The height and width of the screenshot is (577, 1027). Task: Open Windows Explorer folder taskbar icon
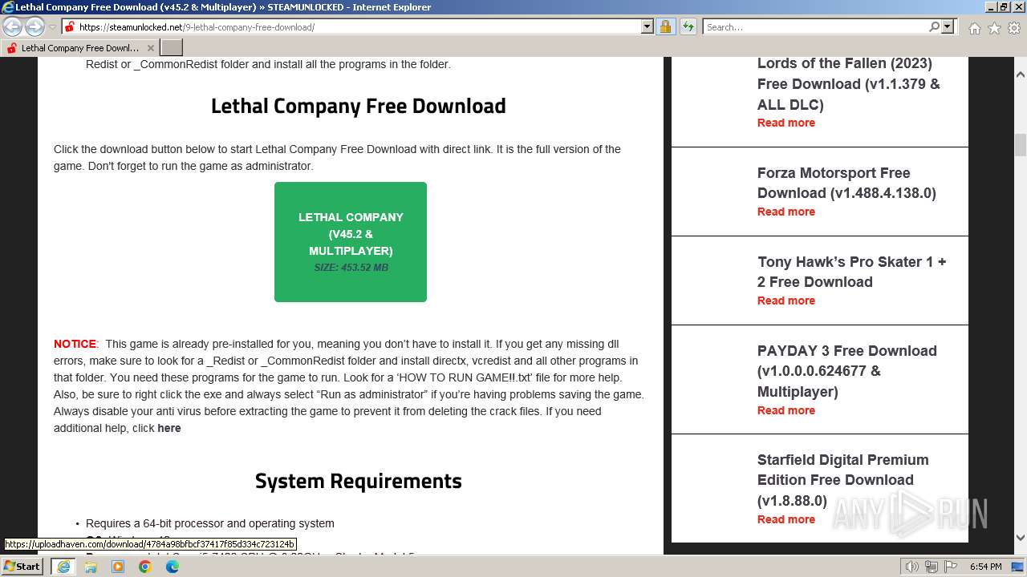coord(91,566)
